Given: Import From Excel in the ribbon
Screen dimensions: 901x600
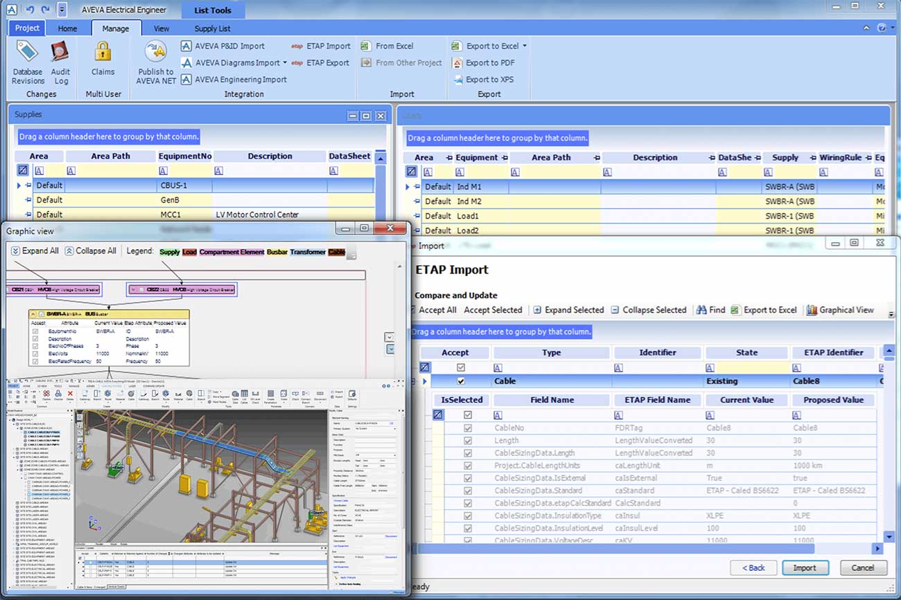Looking at the screenshot, I should pos(387,46).
